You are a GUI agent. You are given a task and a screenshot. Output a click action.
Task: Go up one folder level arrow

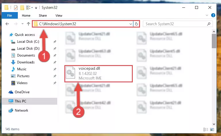28,24
